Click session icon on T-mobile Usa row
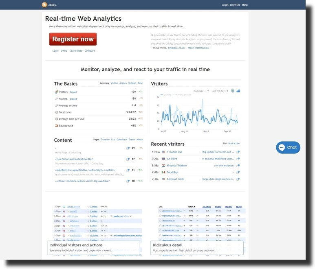The height and width of the screenshot is (269, 315). [238, 152]
